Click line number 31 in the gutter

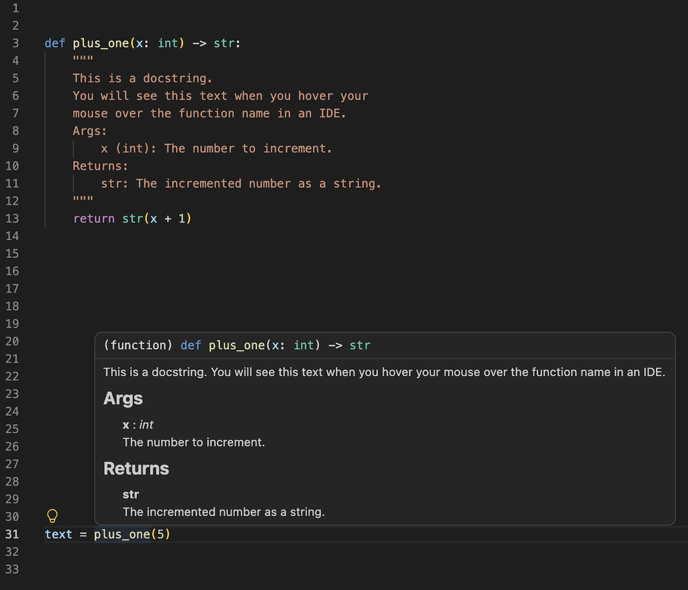tap(12, 534)
